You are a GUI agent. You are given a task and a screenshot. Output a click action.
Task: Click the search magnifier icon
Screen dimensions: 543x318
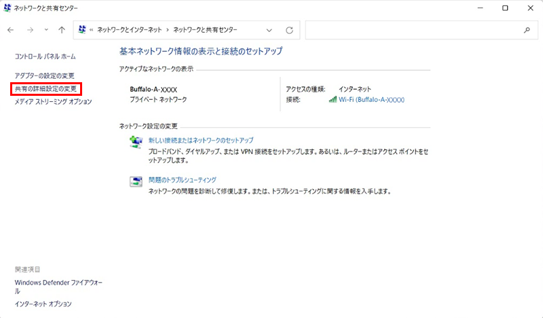[527, 31]
